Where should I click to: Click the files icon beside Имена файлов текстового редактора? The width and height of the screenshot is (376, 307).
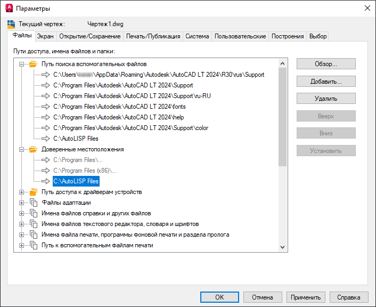[34, 224]
